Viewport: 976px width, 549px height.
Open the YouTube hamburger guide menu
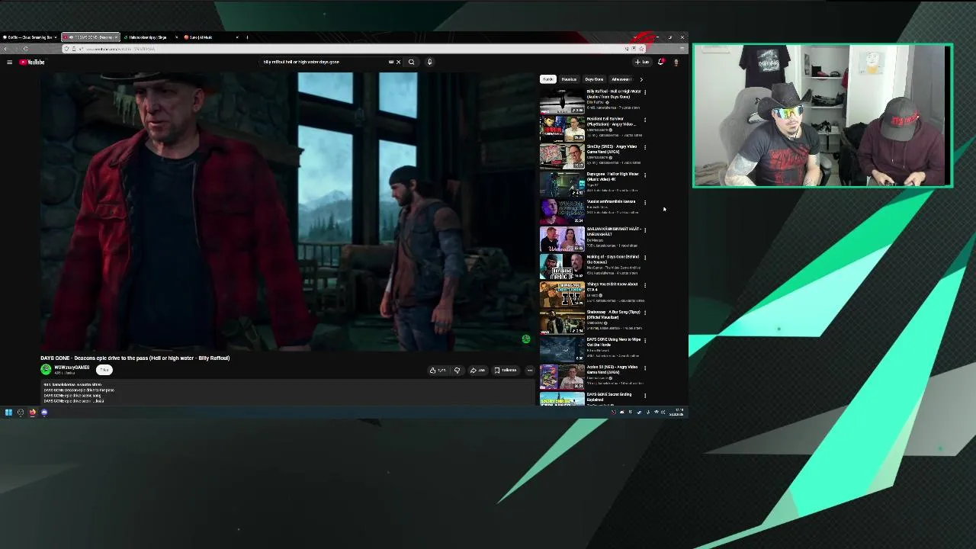(x=9, y=62)
